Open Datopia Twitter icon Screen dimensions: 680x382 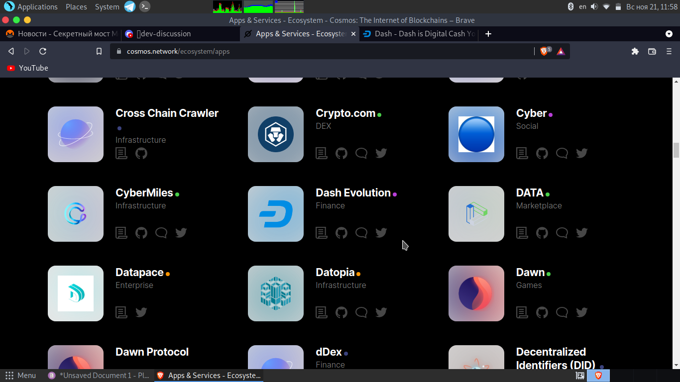tap(381, 312)
